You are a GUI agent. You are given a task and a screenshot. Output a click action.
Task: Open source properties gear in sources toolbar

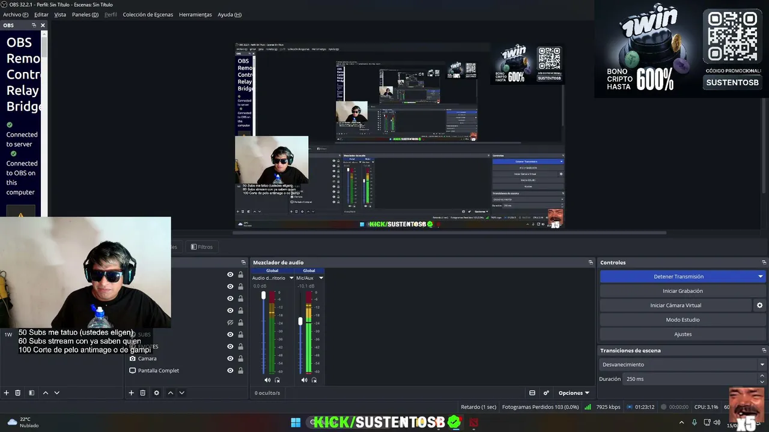(156, 393)
